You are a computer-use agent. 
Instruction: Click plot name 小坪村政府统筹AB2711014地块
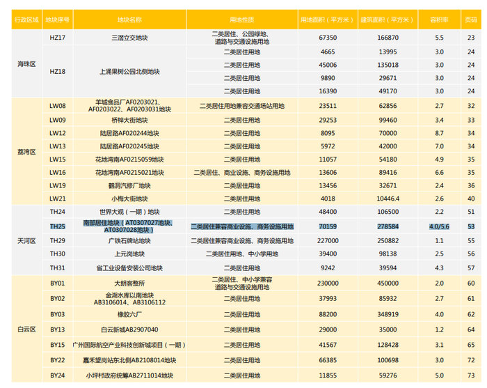pos(129,375)
